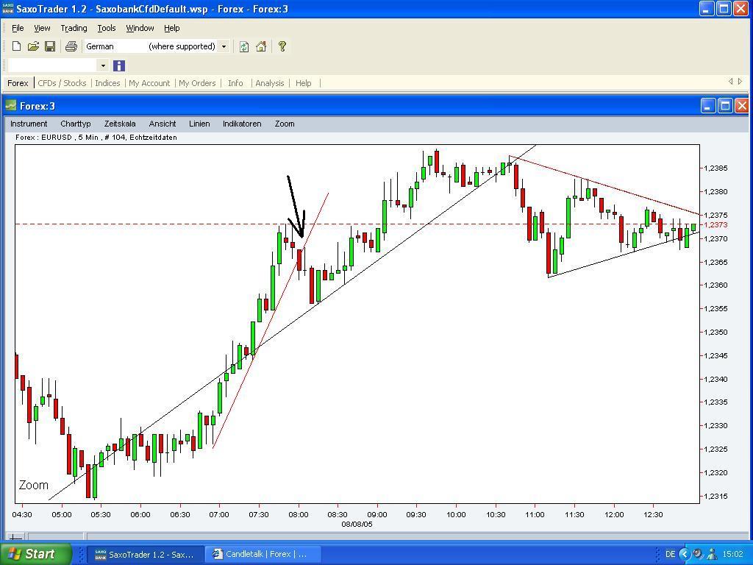Save workspace with the floppy disk icon
This screenshot has width=753, height=565.
50,46
